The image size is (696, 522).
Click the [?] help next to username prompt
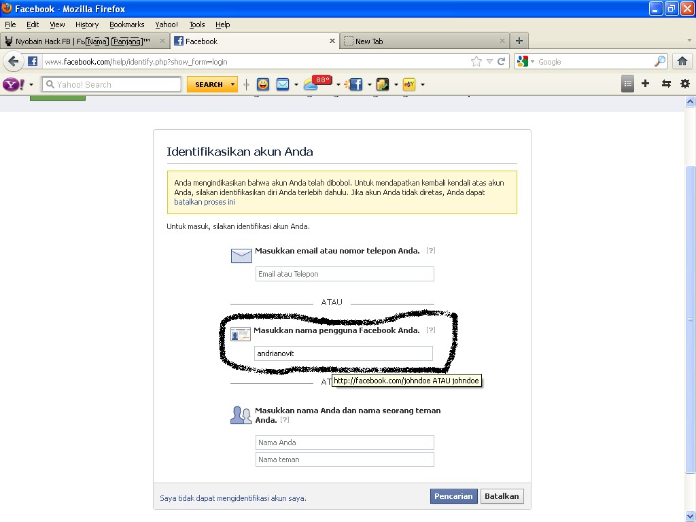coord(430,330)
